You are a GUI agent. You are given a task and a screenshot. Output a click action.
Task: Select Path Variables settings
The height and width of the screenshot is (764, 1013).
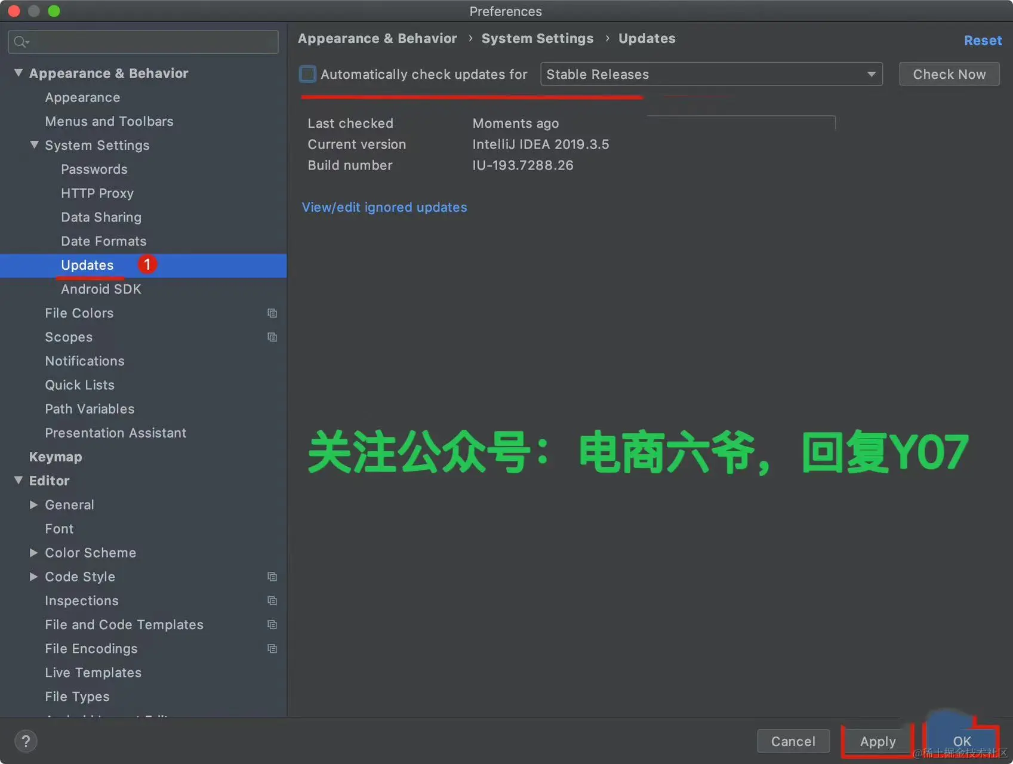[90, 409]
